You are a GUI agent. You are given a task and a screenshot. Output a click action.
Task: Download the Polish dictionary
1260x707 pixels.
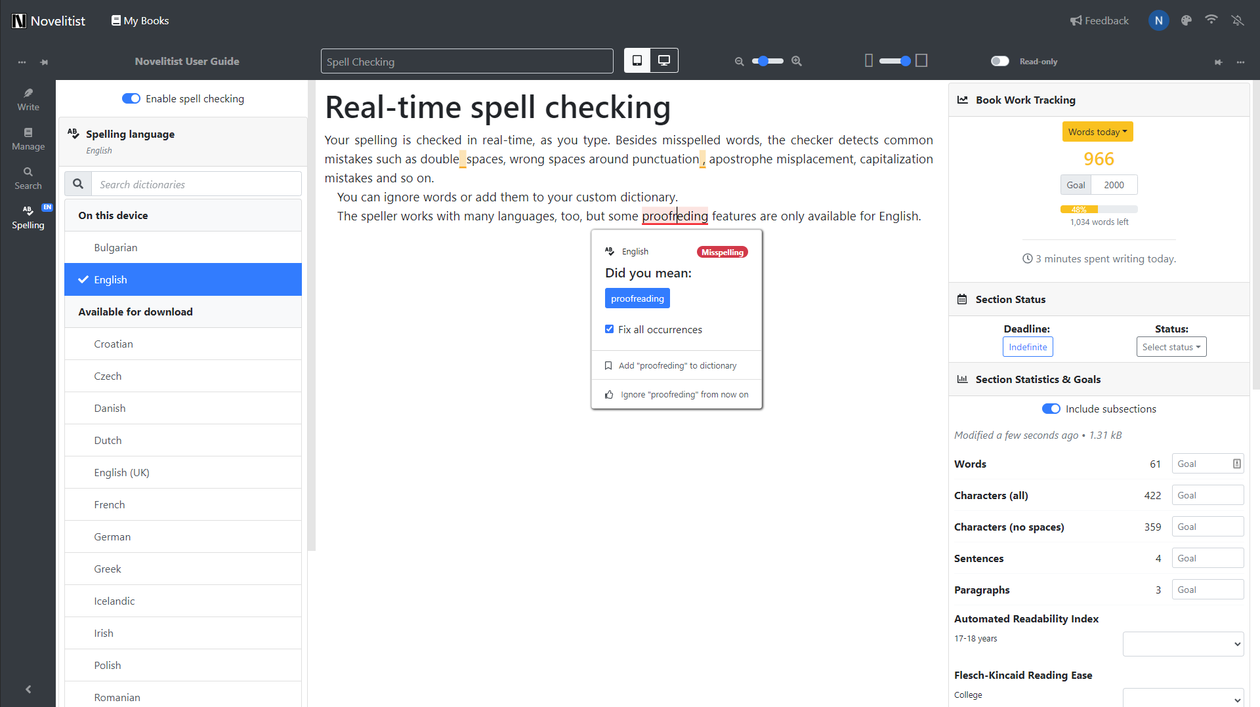pyautogui.click(x=183, y=665)
